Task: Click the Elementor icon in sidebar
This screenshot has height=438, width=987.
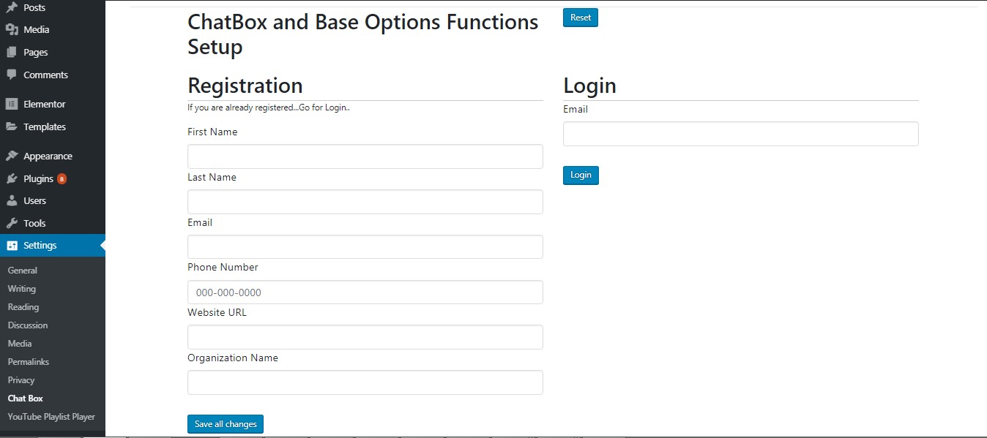Action: pos(12,104)
